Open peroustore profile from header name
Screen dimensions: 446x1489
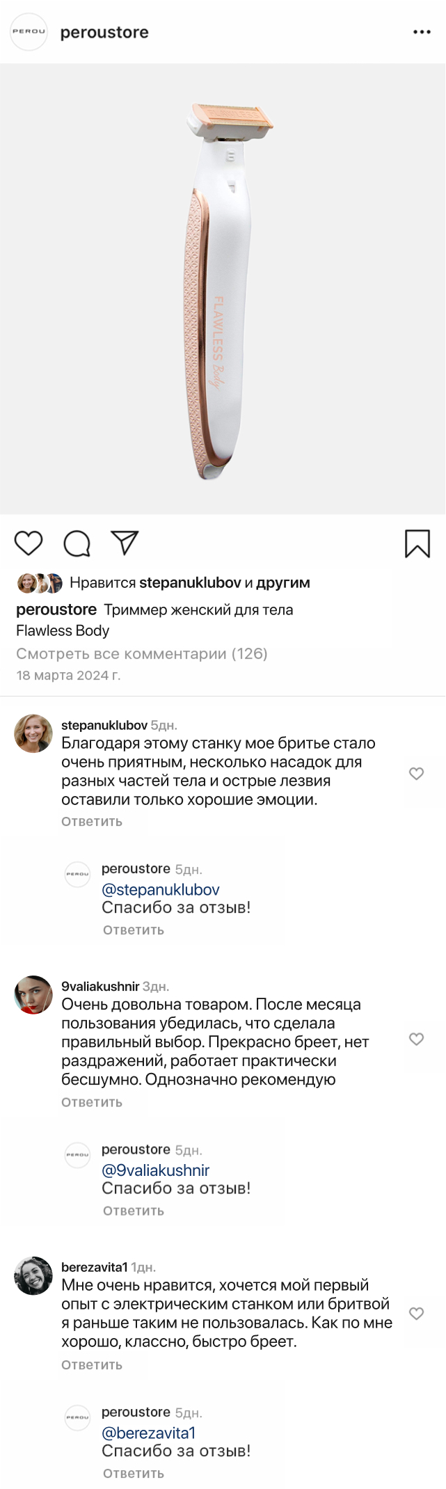click(104, 33)
